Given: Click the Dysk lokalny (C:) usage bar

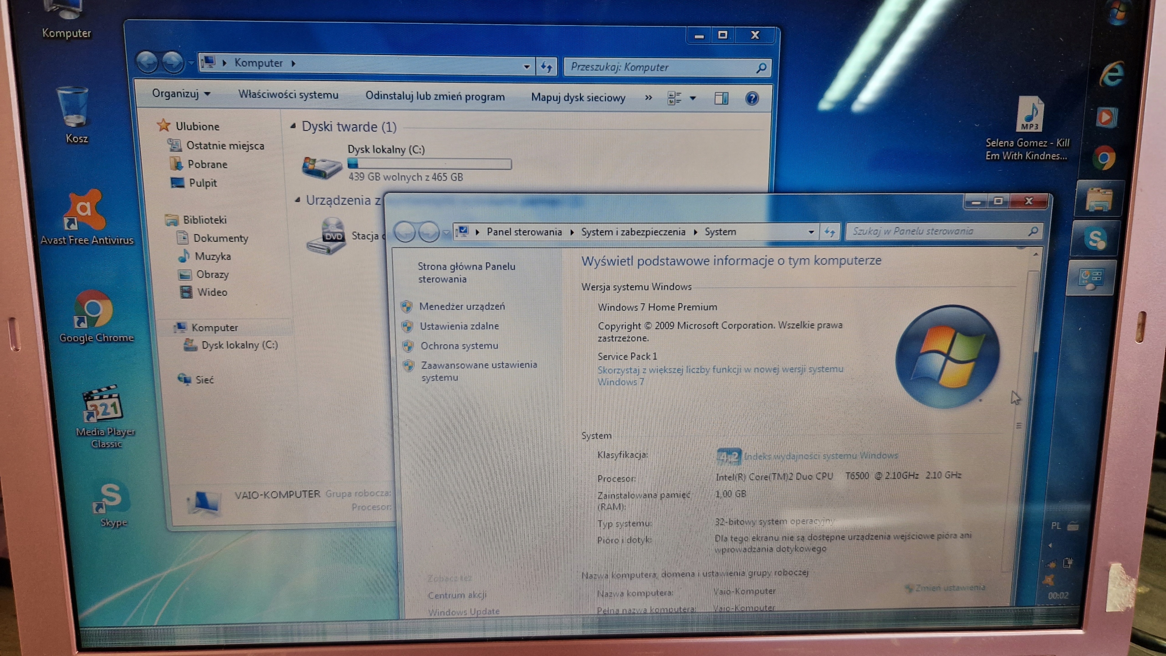Looking at the screenshot, I should [429, 163].
